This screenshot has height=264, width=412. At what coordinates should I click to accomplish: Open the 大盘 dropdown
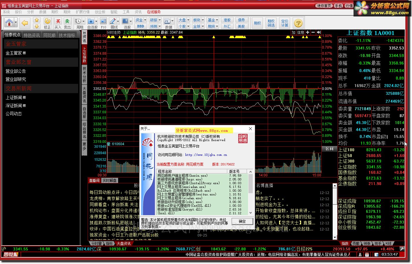pos(188,20)
